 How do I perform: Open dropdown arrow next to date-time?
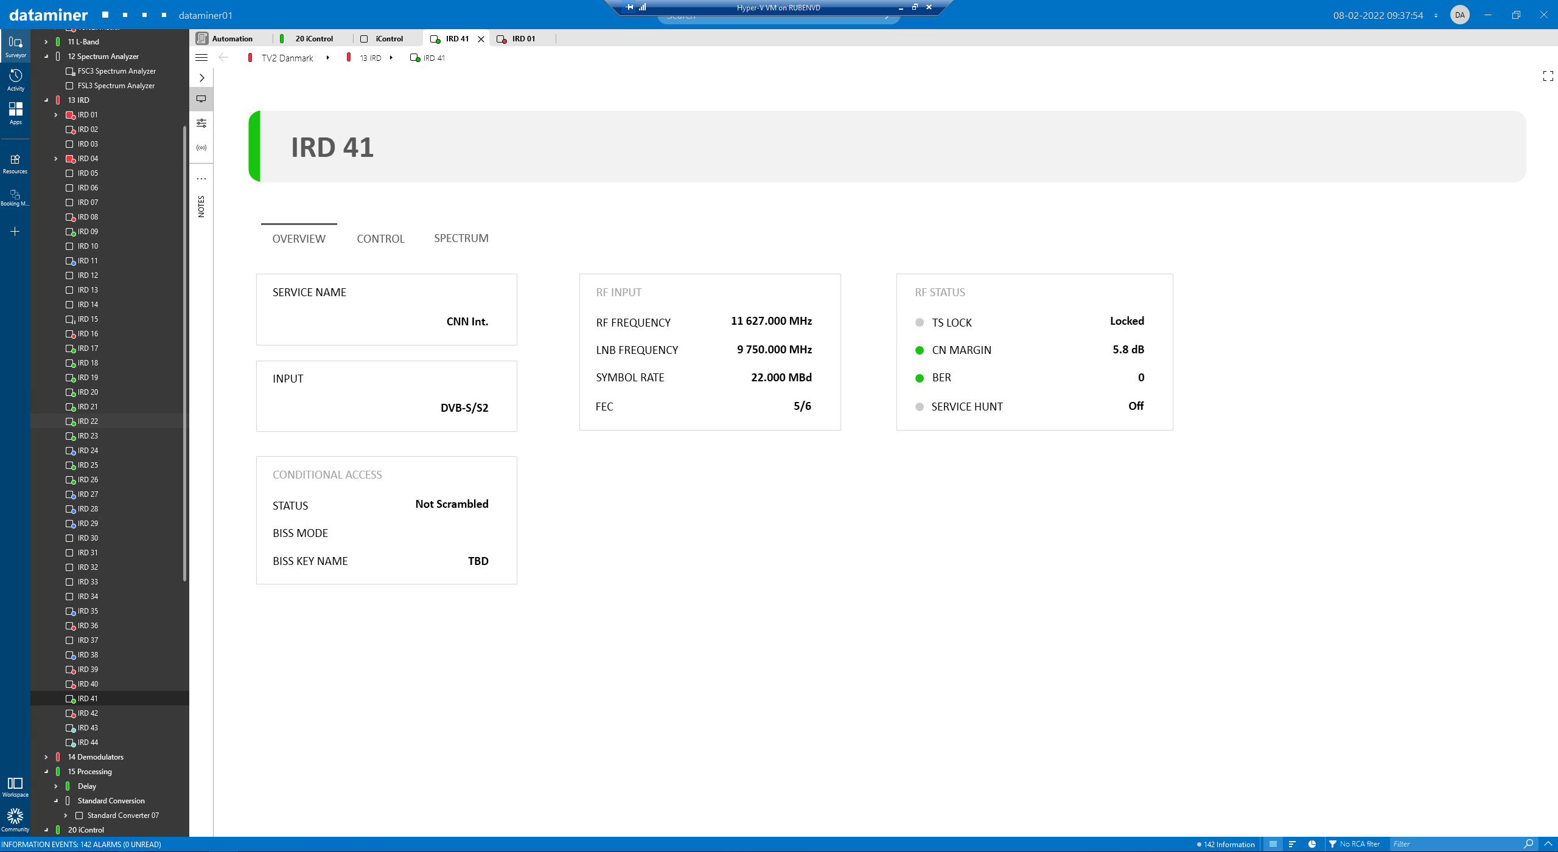click(x=1436, y=16)
